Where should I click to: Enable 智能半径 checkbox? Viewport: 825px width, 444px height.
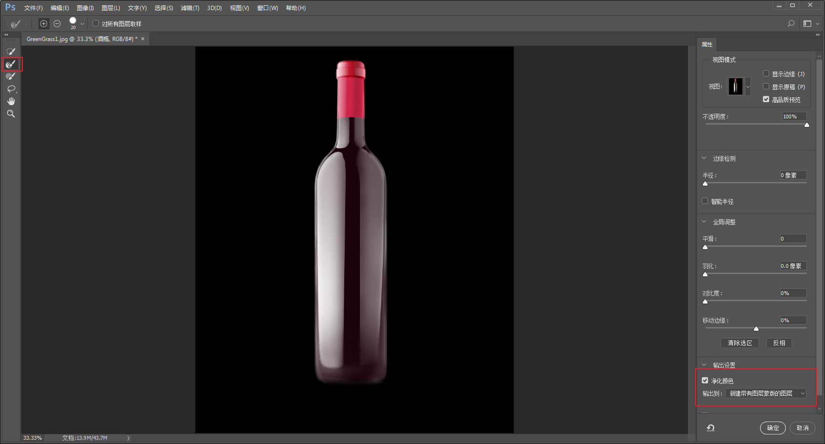705,201
